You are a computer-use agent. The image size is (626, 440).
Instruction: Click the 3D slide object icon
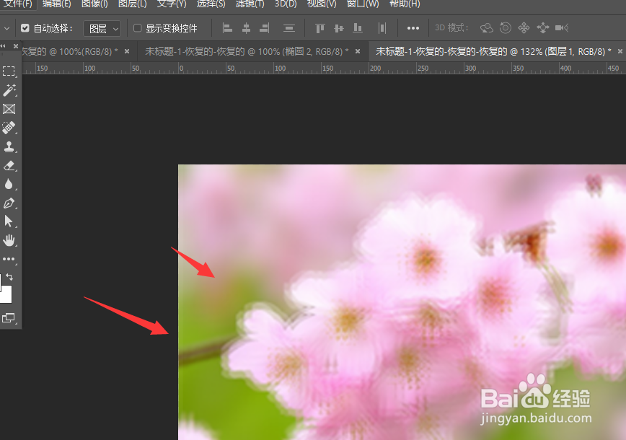[x=543, y=28]
